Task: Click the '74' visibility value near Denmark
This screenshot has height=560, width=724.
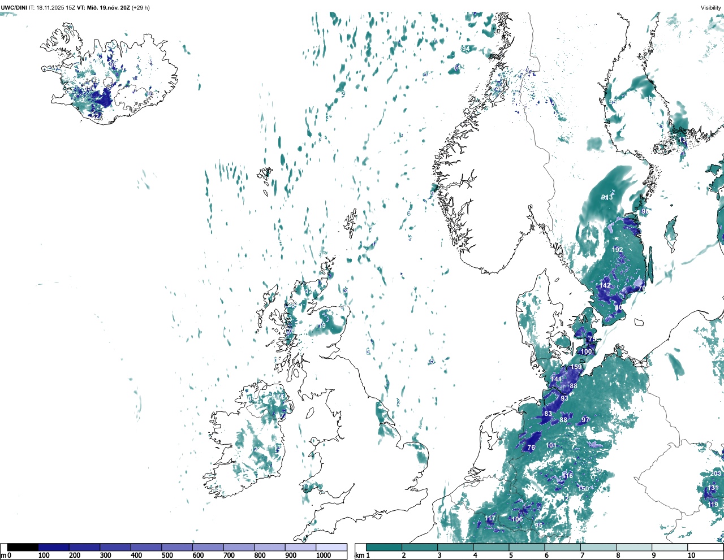Action: click(x=592, y=339)
